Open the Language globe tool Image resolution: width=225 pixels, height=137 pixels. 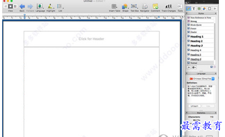40,6
